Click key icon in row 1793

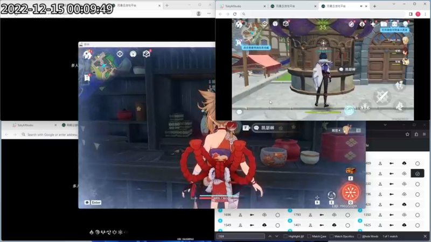(322, 215)
